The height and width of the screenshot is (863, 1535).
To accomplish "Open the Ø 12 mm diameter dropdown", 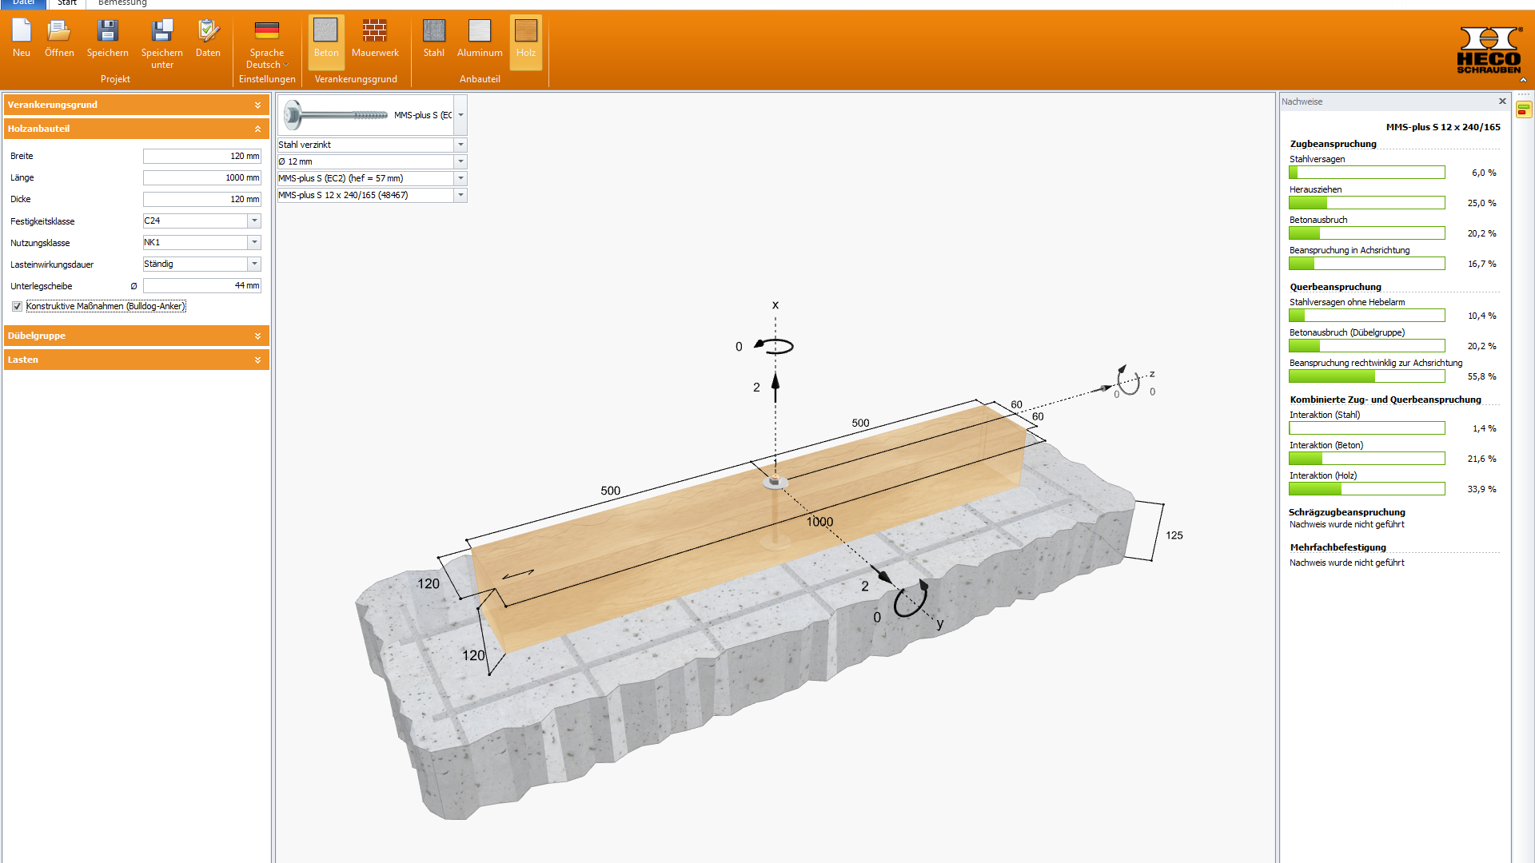I will tap(460, 161).
